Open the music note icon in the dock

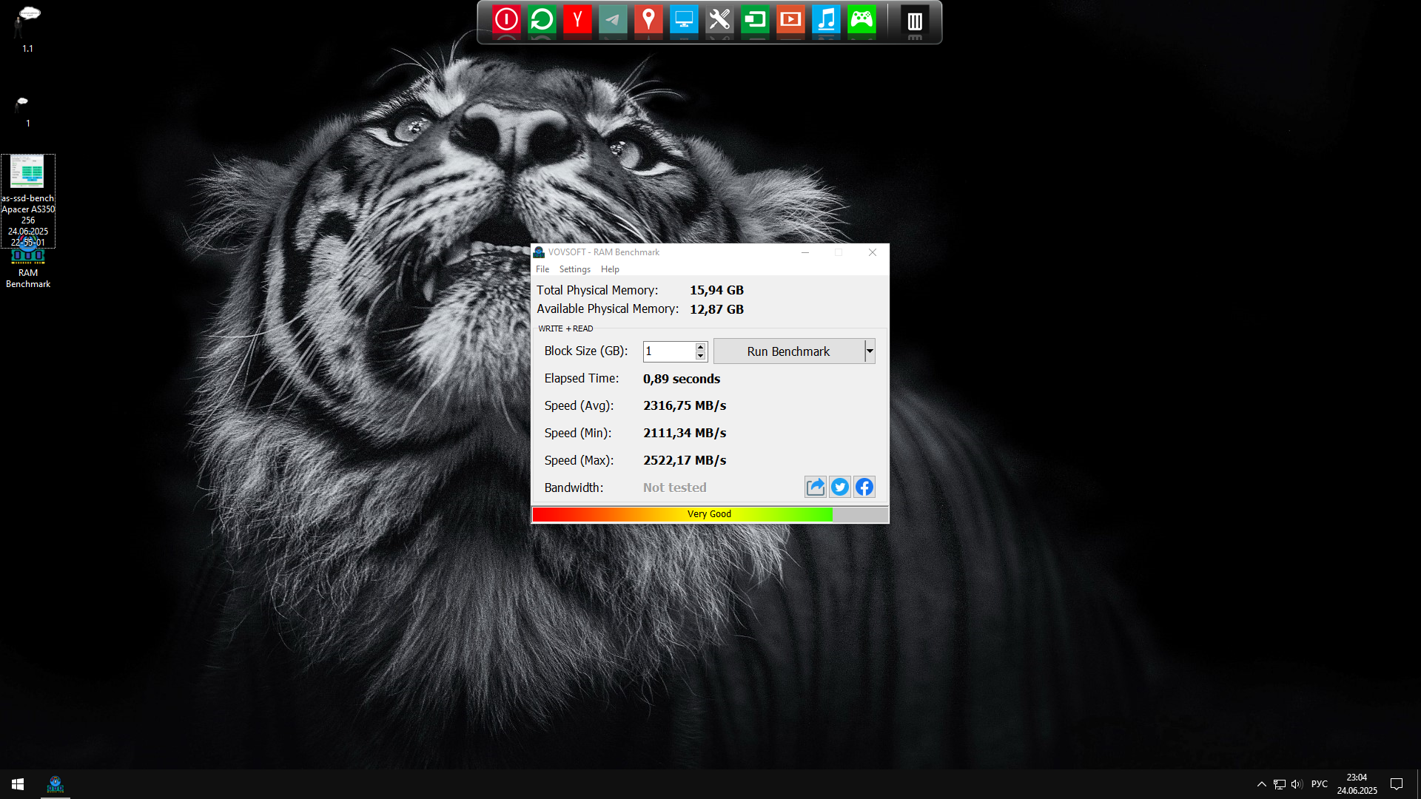tap(826, 20)
